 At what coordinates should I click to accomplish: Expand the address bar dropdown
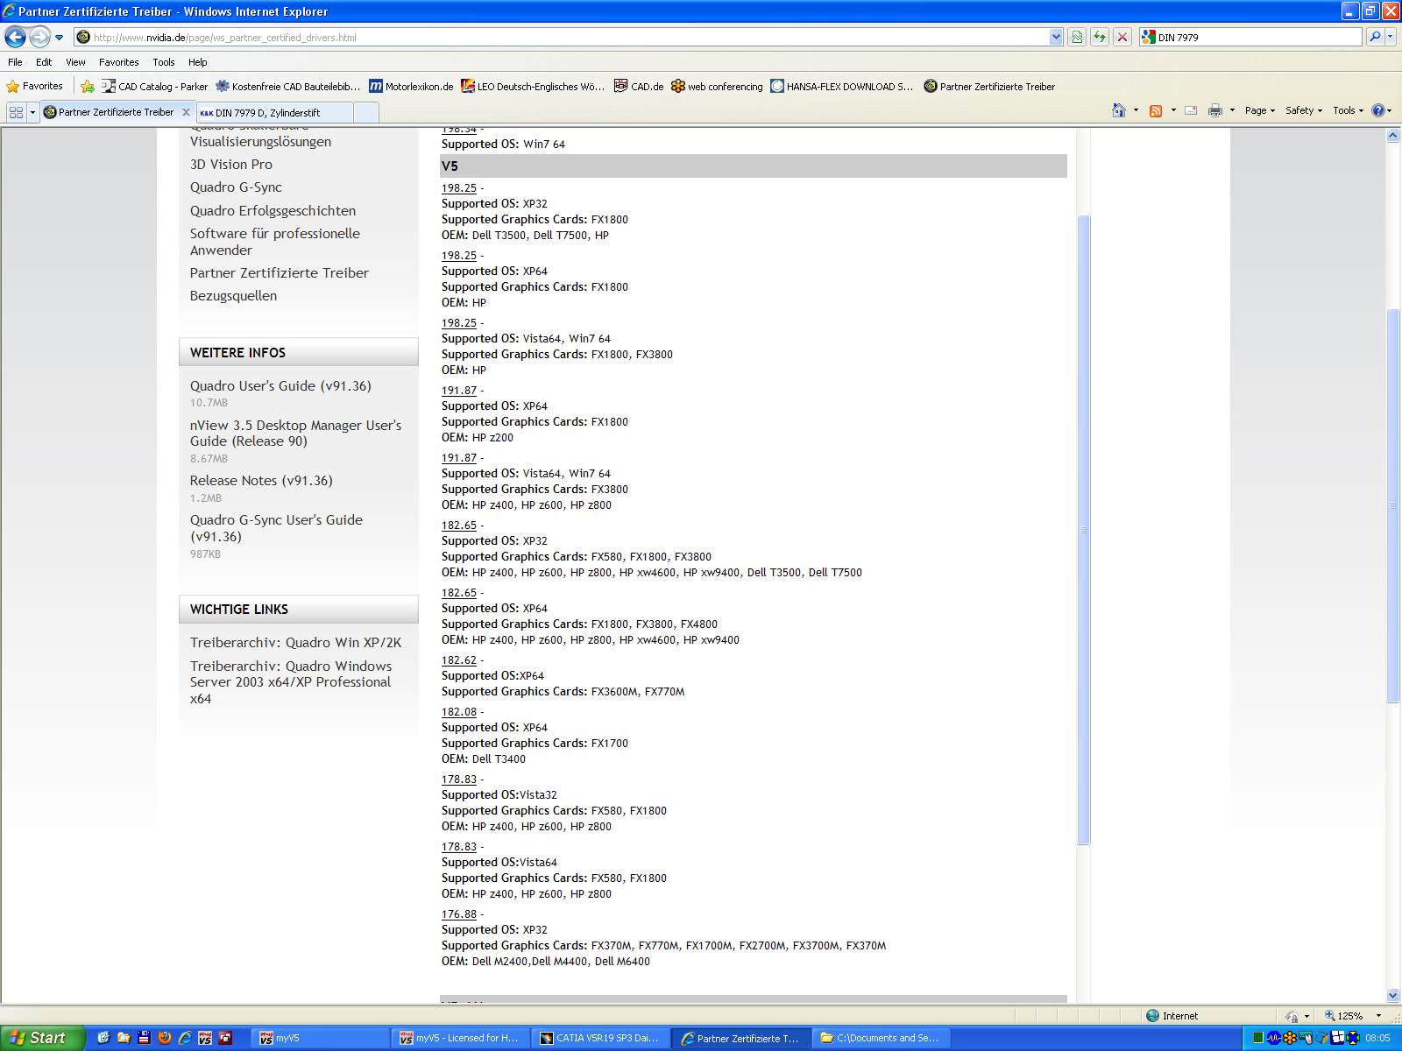click(x=1056, y=38)
